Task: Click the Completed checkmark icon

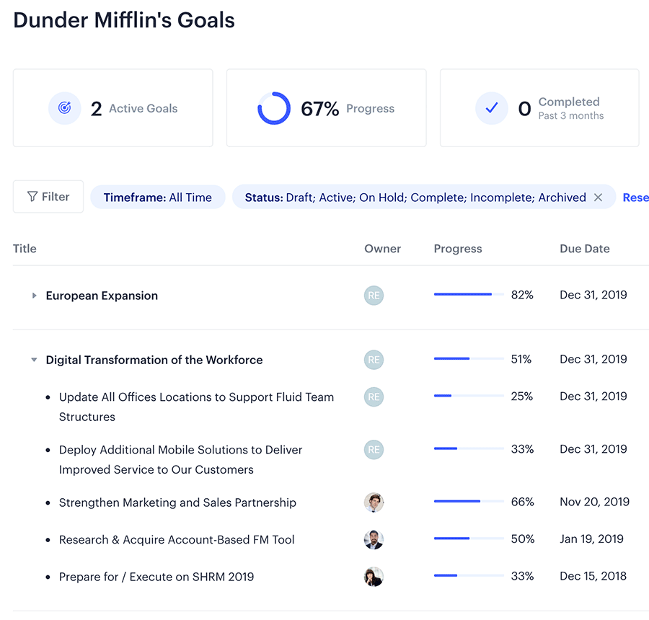Action: coord(491,108)
